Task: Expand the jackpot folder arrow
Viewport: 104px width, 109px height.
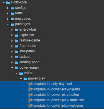Action: pyautogui.click(x=12, y=57)
